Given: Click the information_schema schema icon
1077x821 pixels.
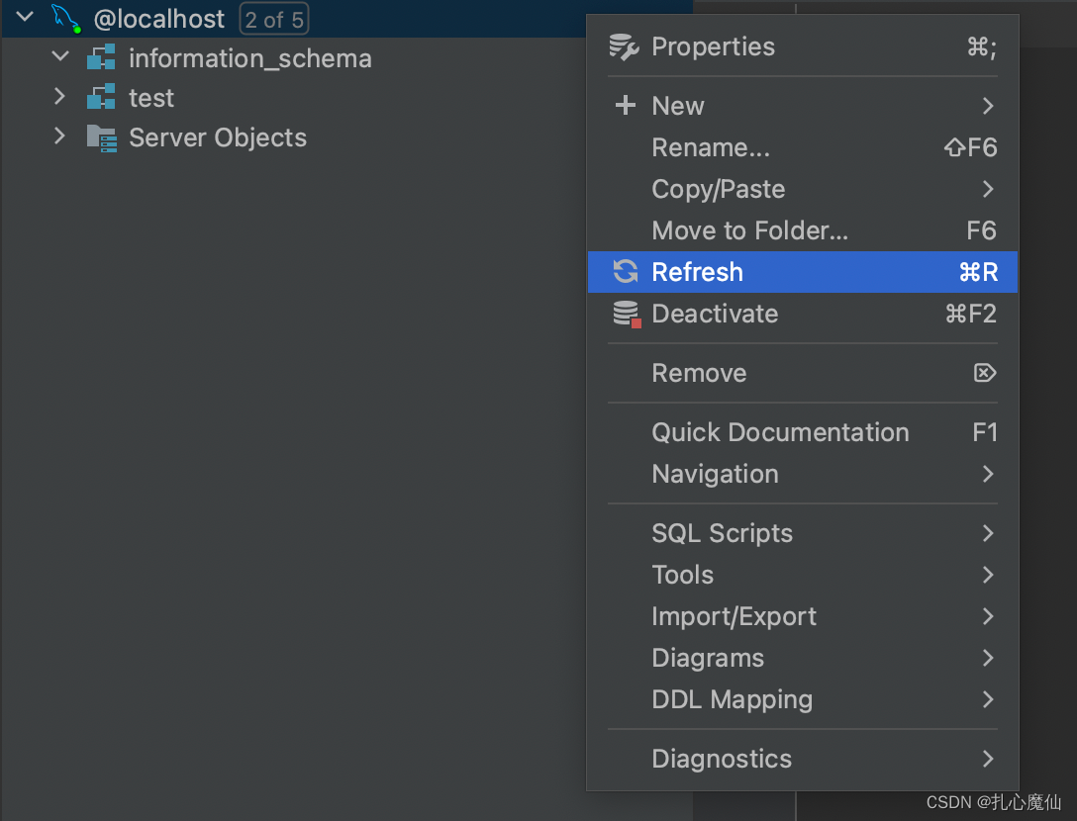Looking at the screenshot, I should pyautogui.click(x=101, y=58).
